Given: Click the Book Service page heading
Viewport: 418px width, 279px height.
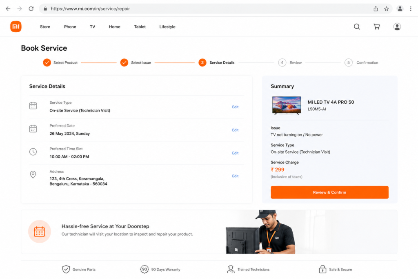Looking at the screenshot, I should tap(44, 48).
